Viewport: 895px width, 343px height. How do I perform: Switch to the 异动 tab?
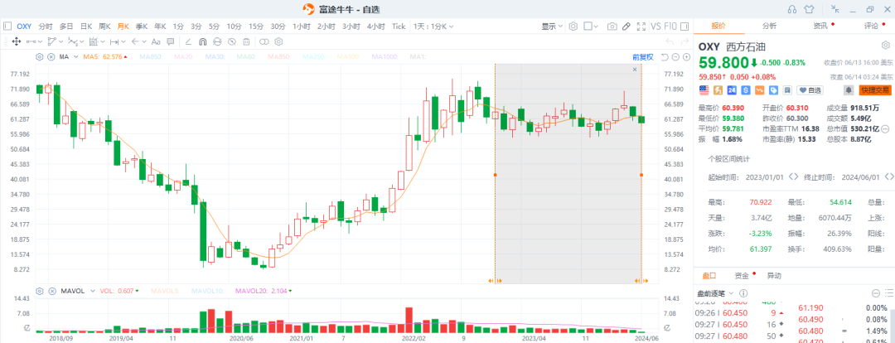(x=774, y=276)
